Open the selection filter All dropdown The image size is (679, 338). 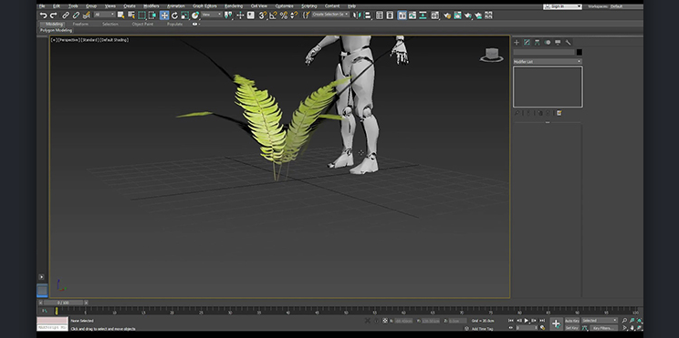click(x=105, y=15)
